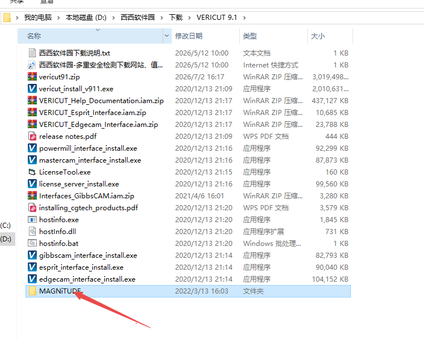Click the 文件夹 type of the MAGNiTUDE row

pyautogui.click(x=253, y=291)
